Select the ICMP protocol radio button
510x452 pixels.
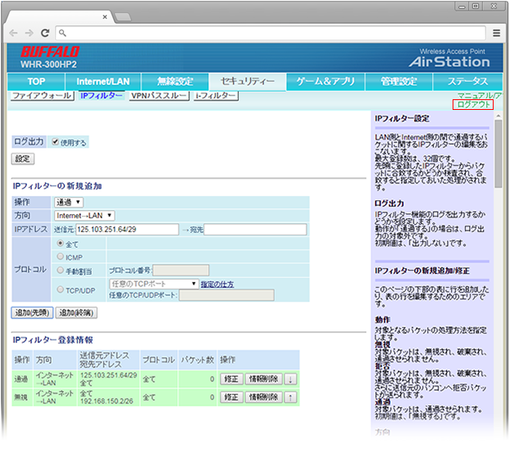pos(60,257)
